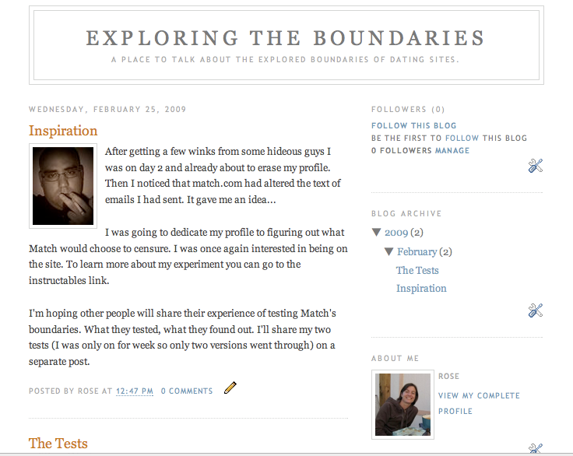
Task: Open the 0 Comments link
Action: pos(187,391)
